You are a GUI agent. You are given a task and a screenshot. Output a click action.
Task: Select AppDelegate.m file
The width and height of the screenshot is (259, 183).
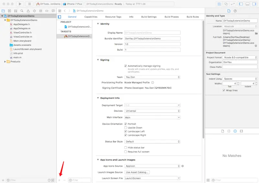22,28
